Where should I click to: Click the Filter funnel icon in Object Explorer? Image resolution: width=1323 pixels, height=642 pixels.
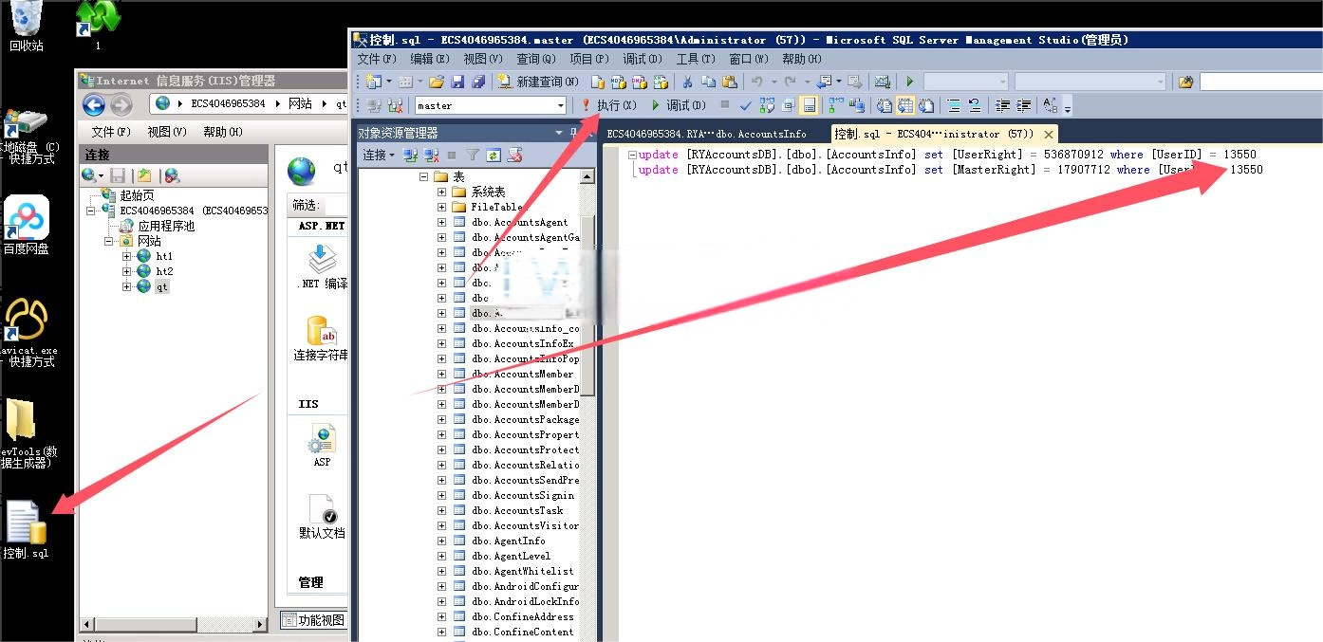click(473, 155)
